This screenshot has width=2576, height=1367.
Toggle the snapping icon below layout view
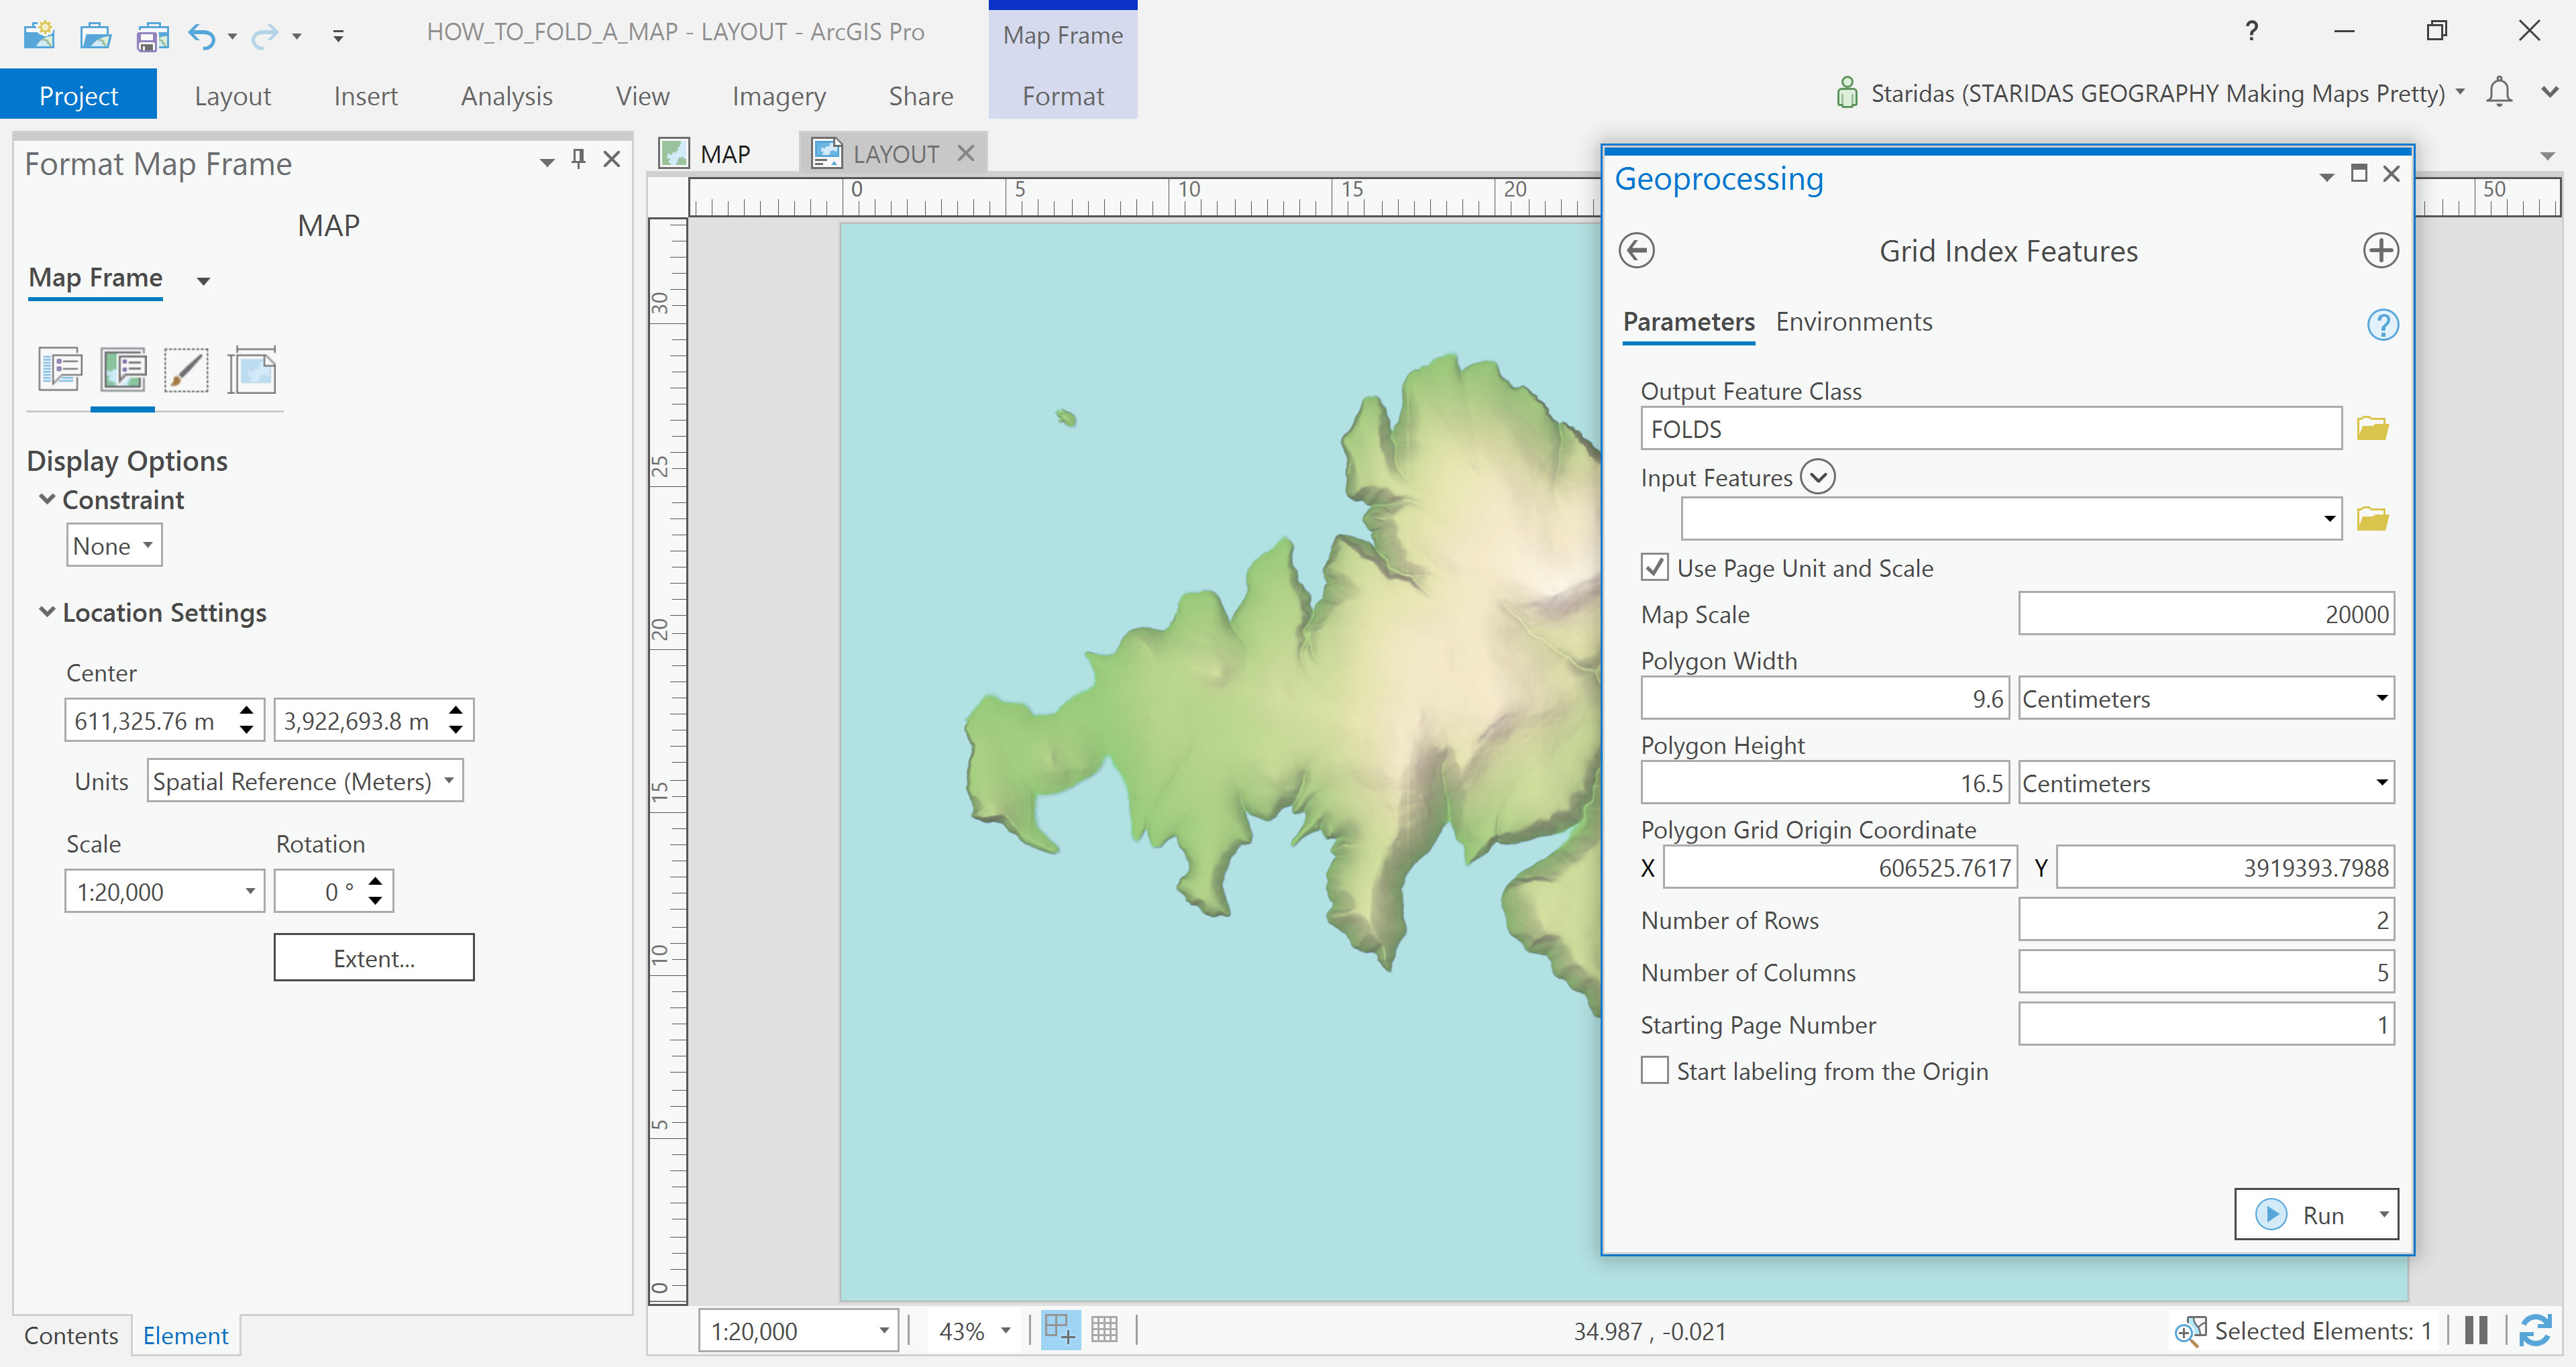pos(1060,1330)
